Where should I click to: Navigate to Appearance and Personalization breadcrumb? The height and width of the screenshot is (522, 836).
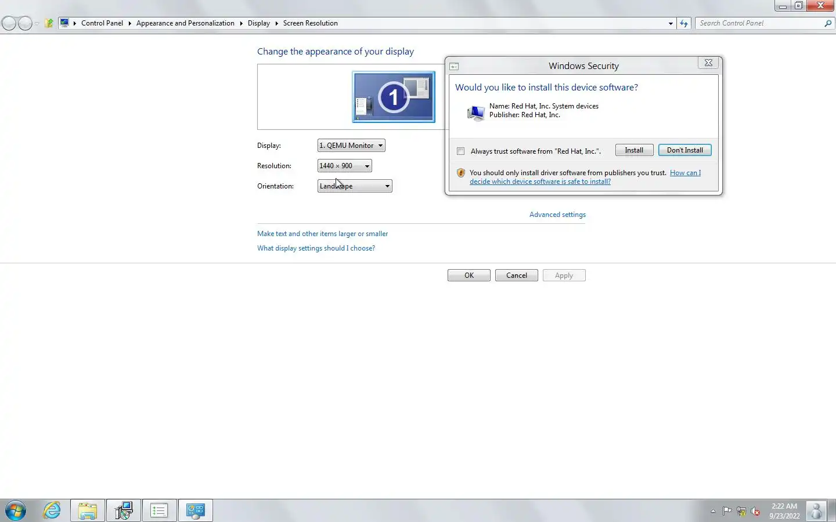(185, 23)
